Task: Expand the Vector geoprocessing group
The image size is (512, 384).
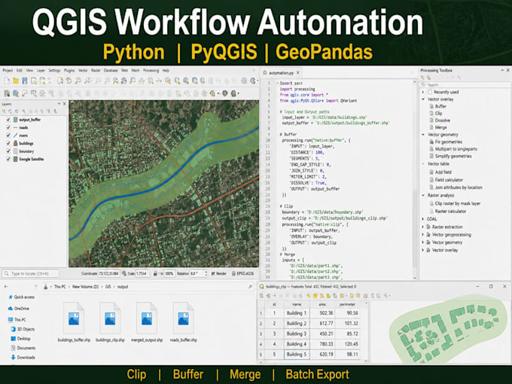Action: tap(423, 235)
